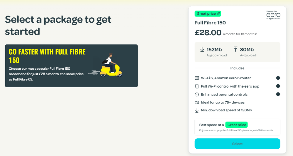Click the Select a package heading
Image resolution: width=293 pixels, height=156 pixels.
coord(58,25)
